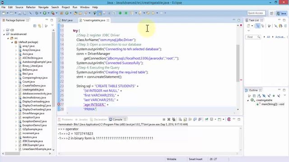Open the Run icon dropdown arrow
The width and height of the screenshot is (289, 162).
[x=48, y=13]
